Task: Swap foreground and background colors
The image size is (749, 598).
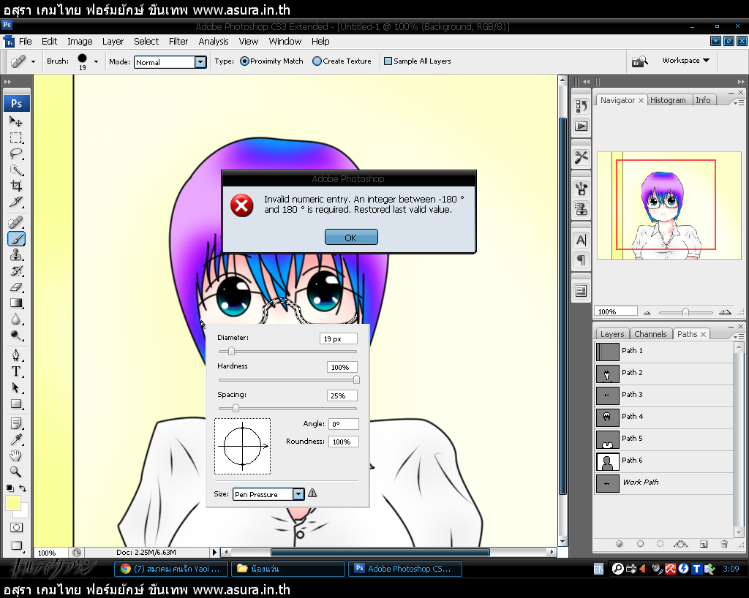Action: 23,488
